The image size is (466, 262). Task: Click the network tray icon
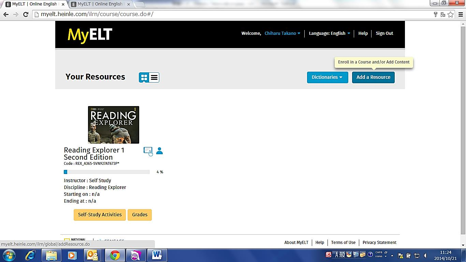417,255
